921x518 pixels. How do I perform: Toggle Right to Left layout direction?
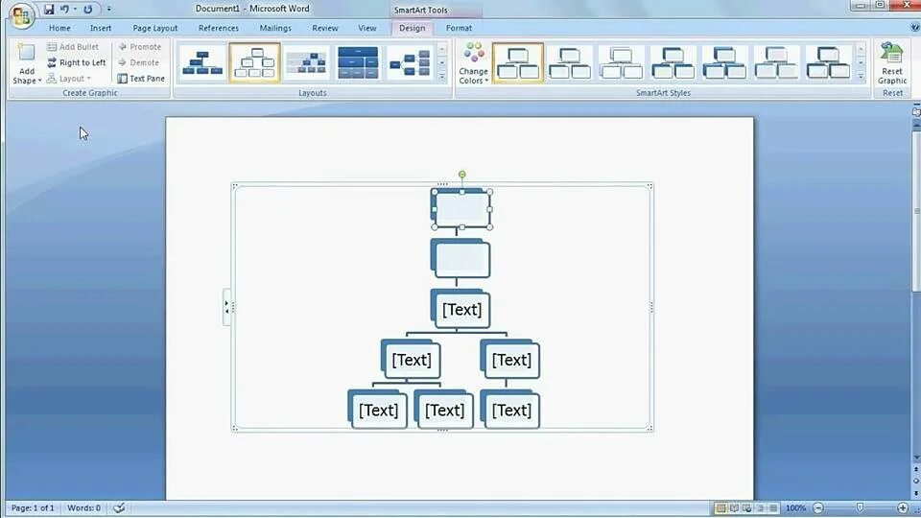[x=77, y=62]
